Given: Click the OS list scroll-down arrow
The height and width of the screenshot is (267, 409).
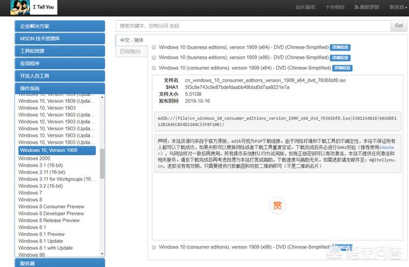Looking at the screenshot, I should (102, 254).
